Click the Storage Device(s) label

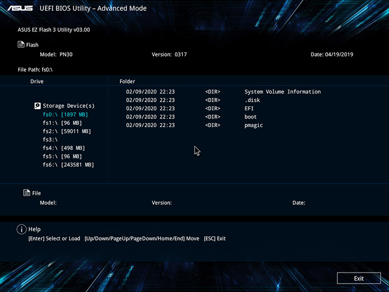tap(69, 106)
